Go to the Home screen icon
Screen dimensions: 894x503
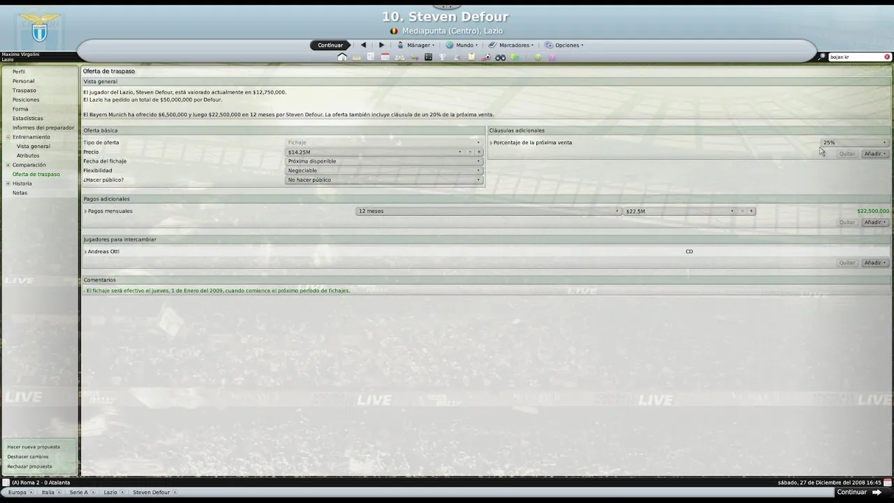point(342,57)
